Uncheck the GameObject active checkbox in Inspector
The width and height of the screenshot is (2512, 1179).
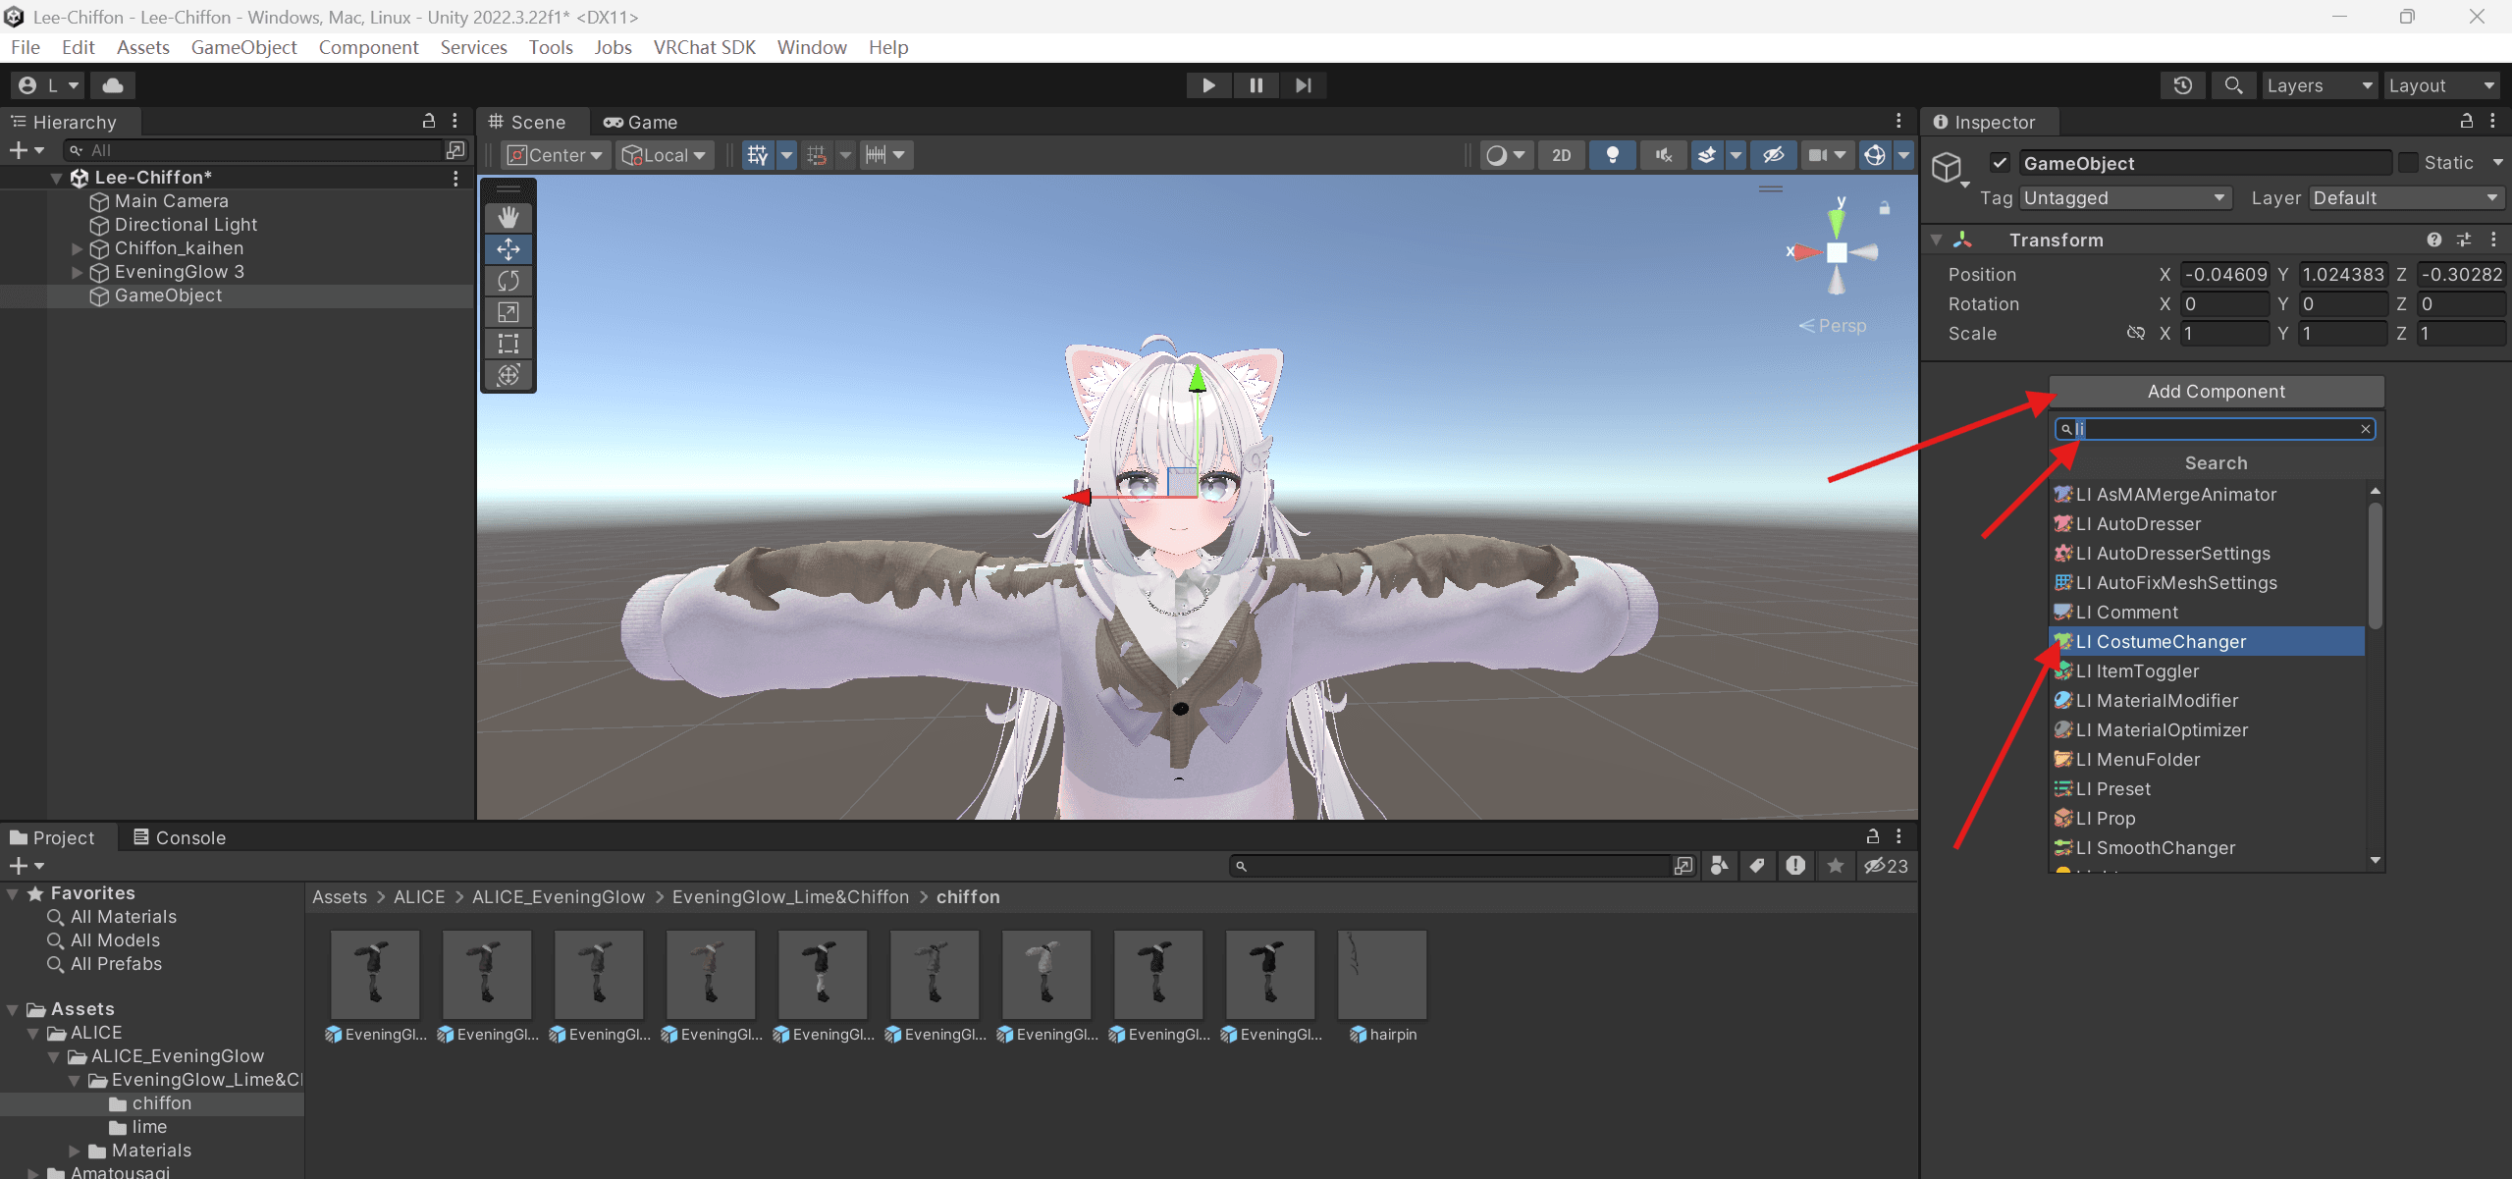point(2000,162)
